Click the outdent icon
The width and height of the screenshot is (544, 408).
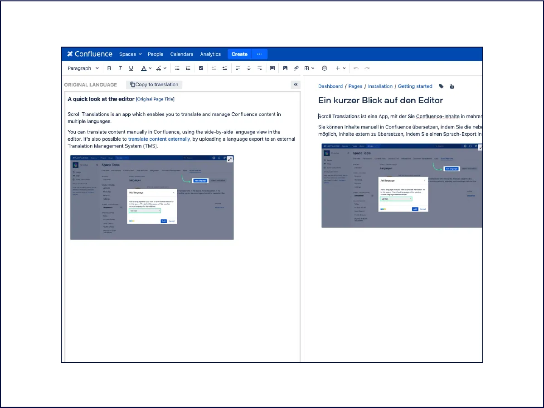pyautogui.click(x=214, y=68)
